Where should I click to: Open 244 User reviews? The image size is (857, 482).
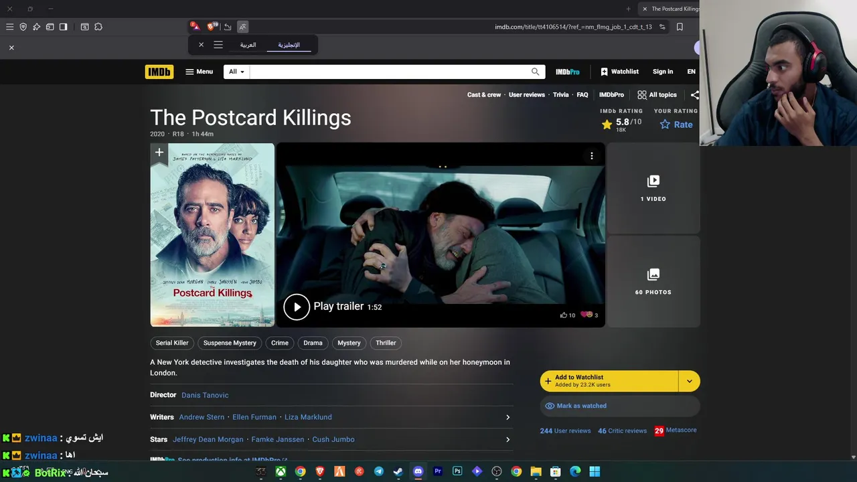click(566, 430)
